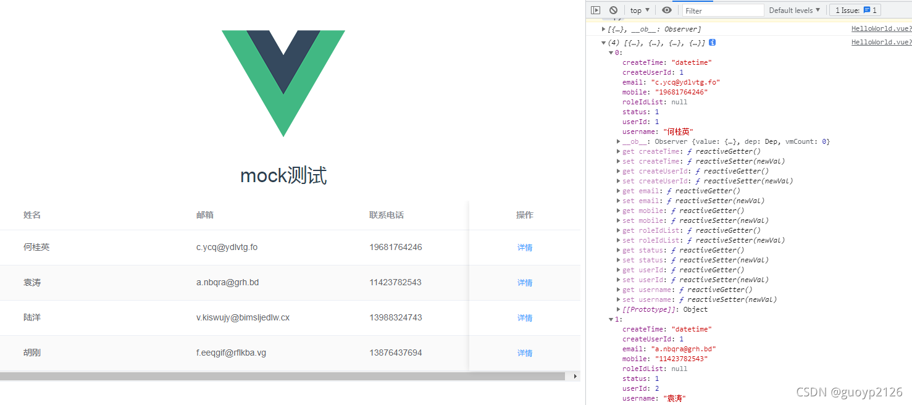912x405 pixels.
Task: Click the Vue logo image
Action: [283, 83]
